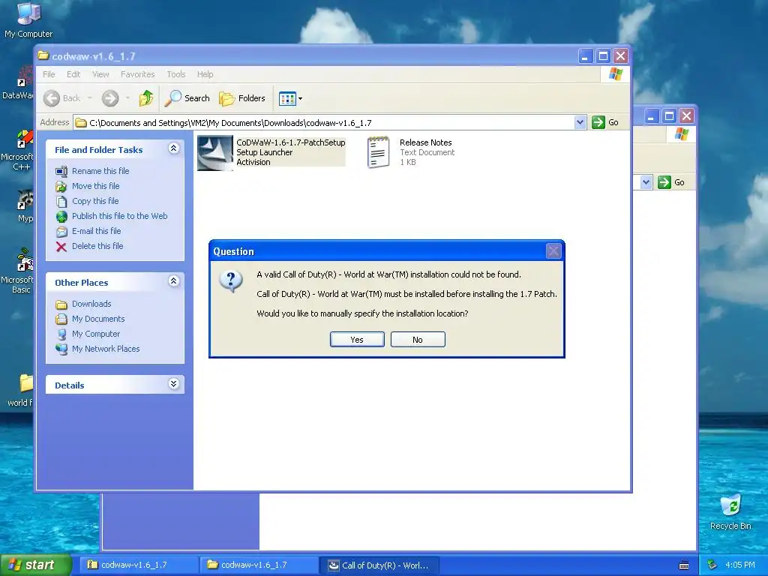Click Yes in the Question dialog

click(357, 340)
